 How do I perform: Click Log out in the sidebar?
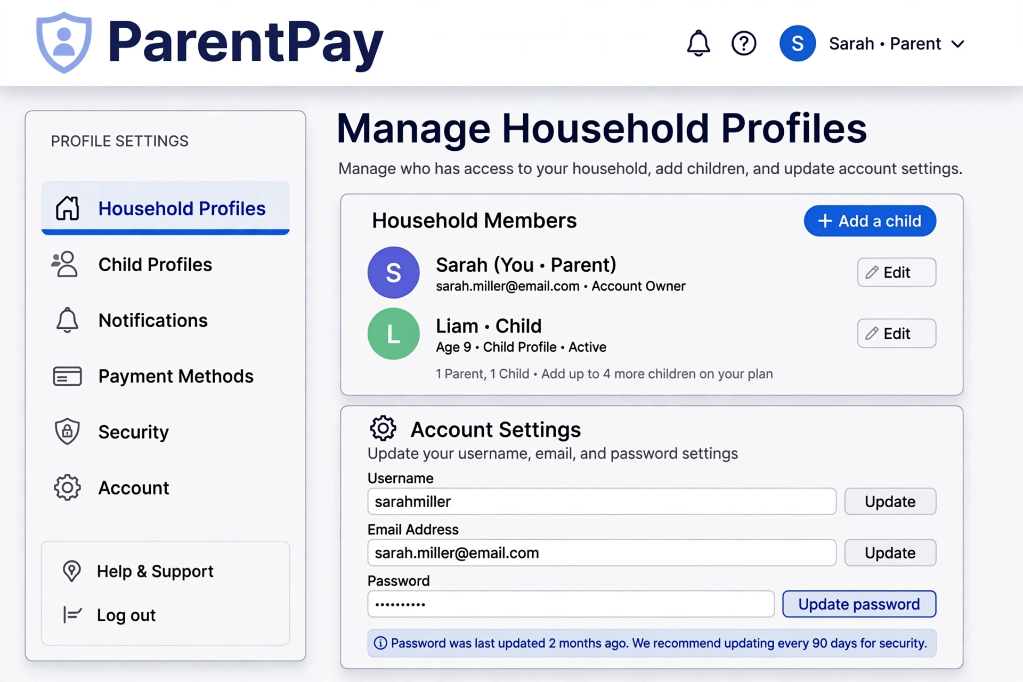(126, 615)
